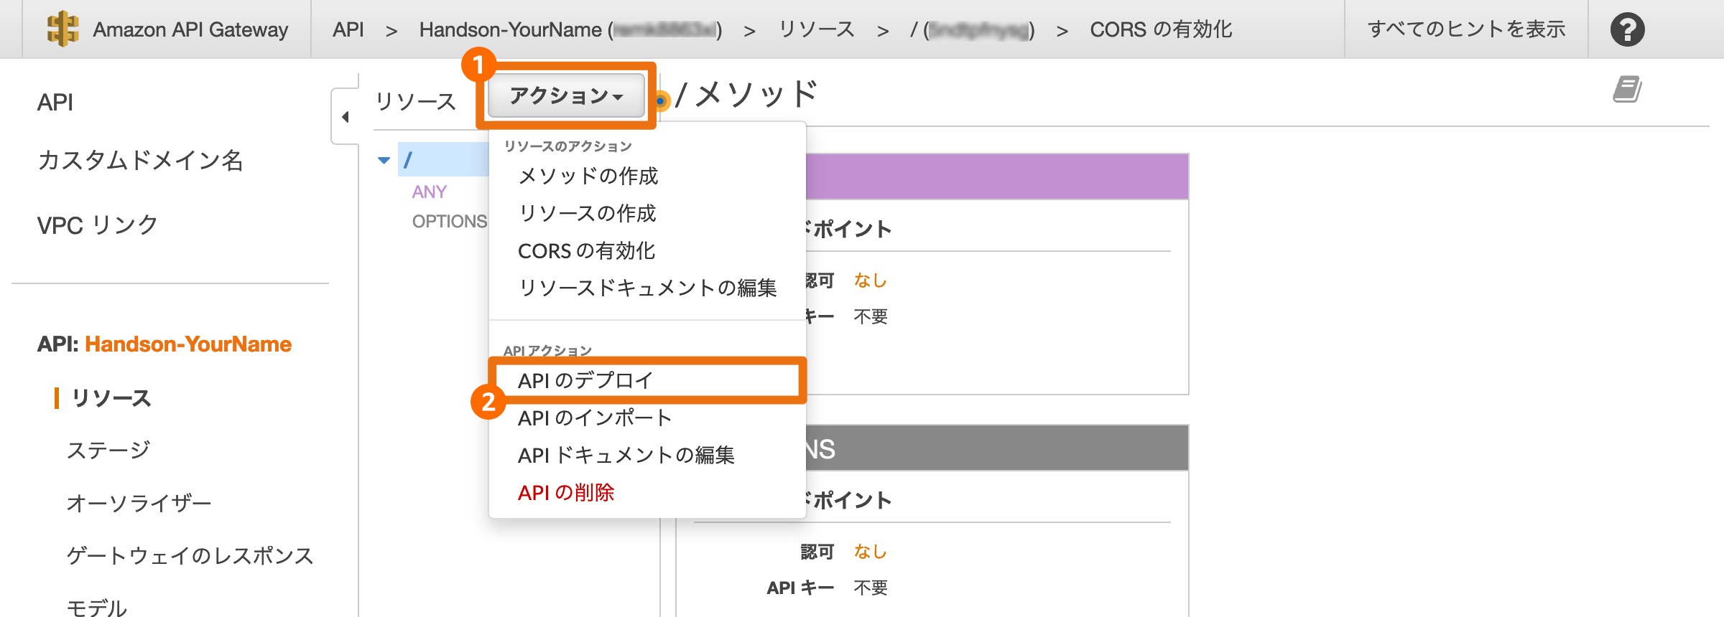The width and height of the screenshot is (1724, 617).
Task: Click Amazon API Gateway title link
Action: click(x=190, y=29)
